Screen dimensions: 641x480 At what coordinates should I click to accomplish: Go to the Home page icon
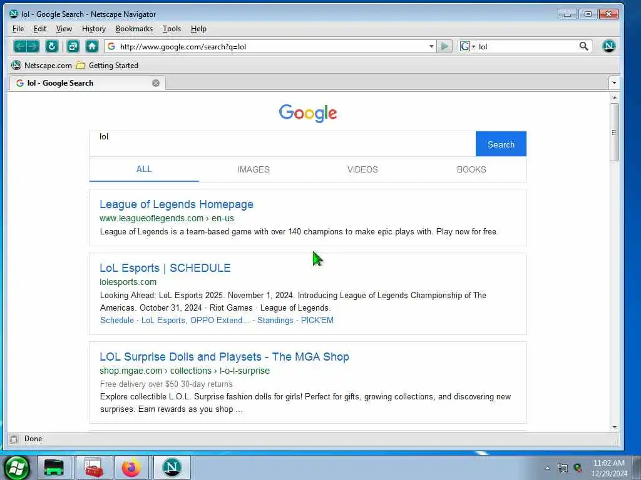point(92,46)
